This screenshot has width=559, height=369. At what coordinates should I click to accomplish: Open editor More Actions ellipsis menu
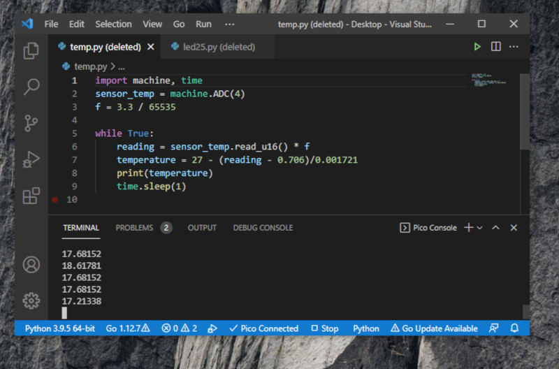click(x=514, y=47)
